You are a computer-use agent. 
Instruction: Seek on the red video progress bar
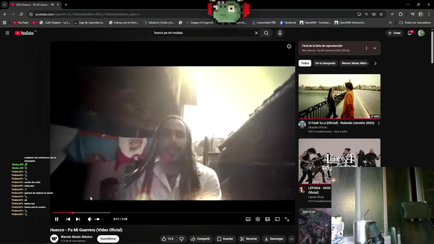click(x=173, y=213)
